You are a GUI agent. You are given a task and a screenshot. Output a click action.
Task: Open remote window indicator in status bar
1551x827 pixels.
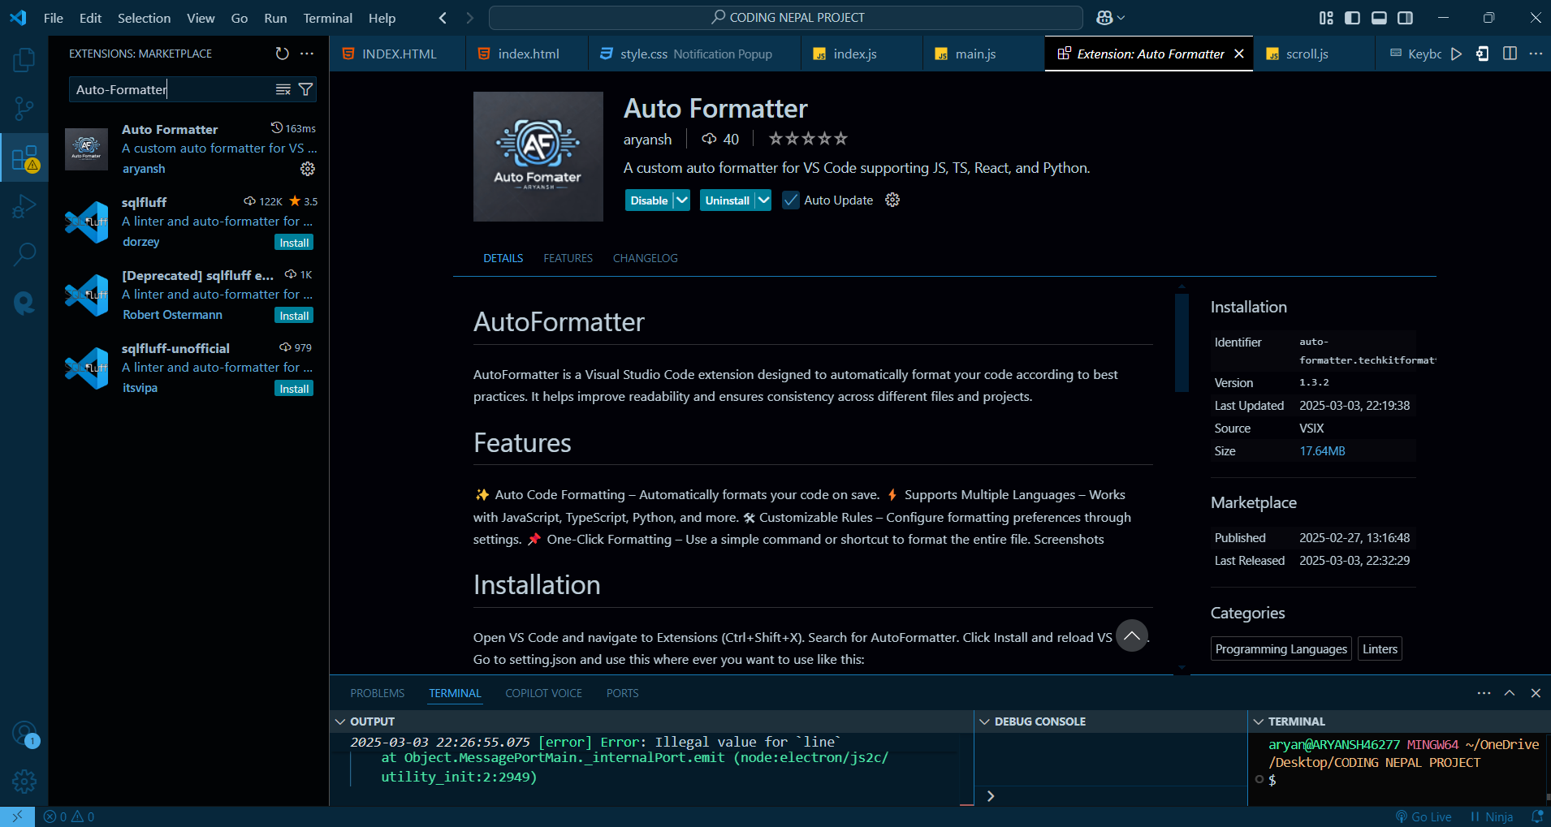click(17, 816)
